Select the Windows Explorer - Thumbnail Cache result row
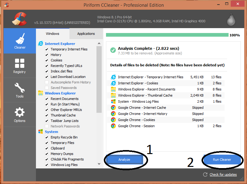This screenshot has height=184, width=247. click(166, 95)
